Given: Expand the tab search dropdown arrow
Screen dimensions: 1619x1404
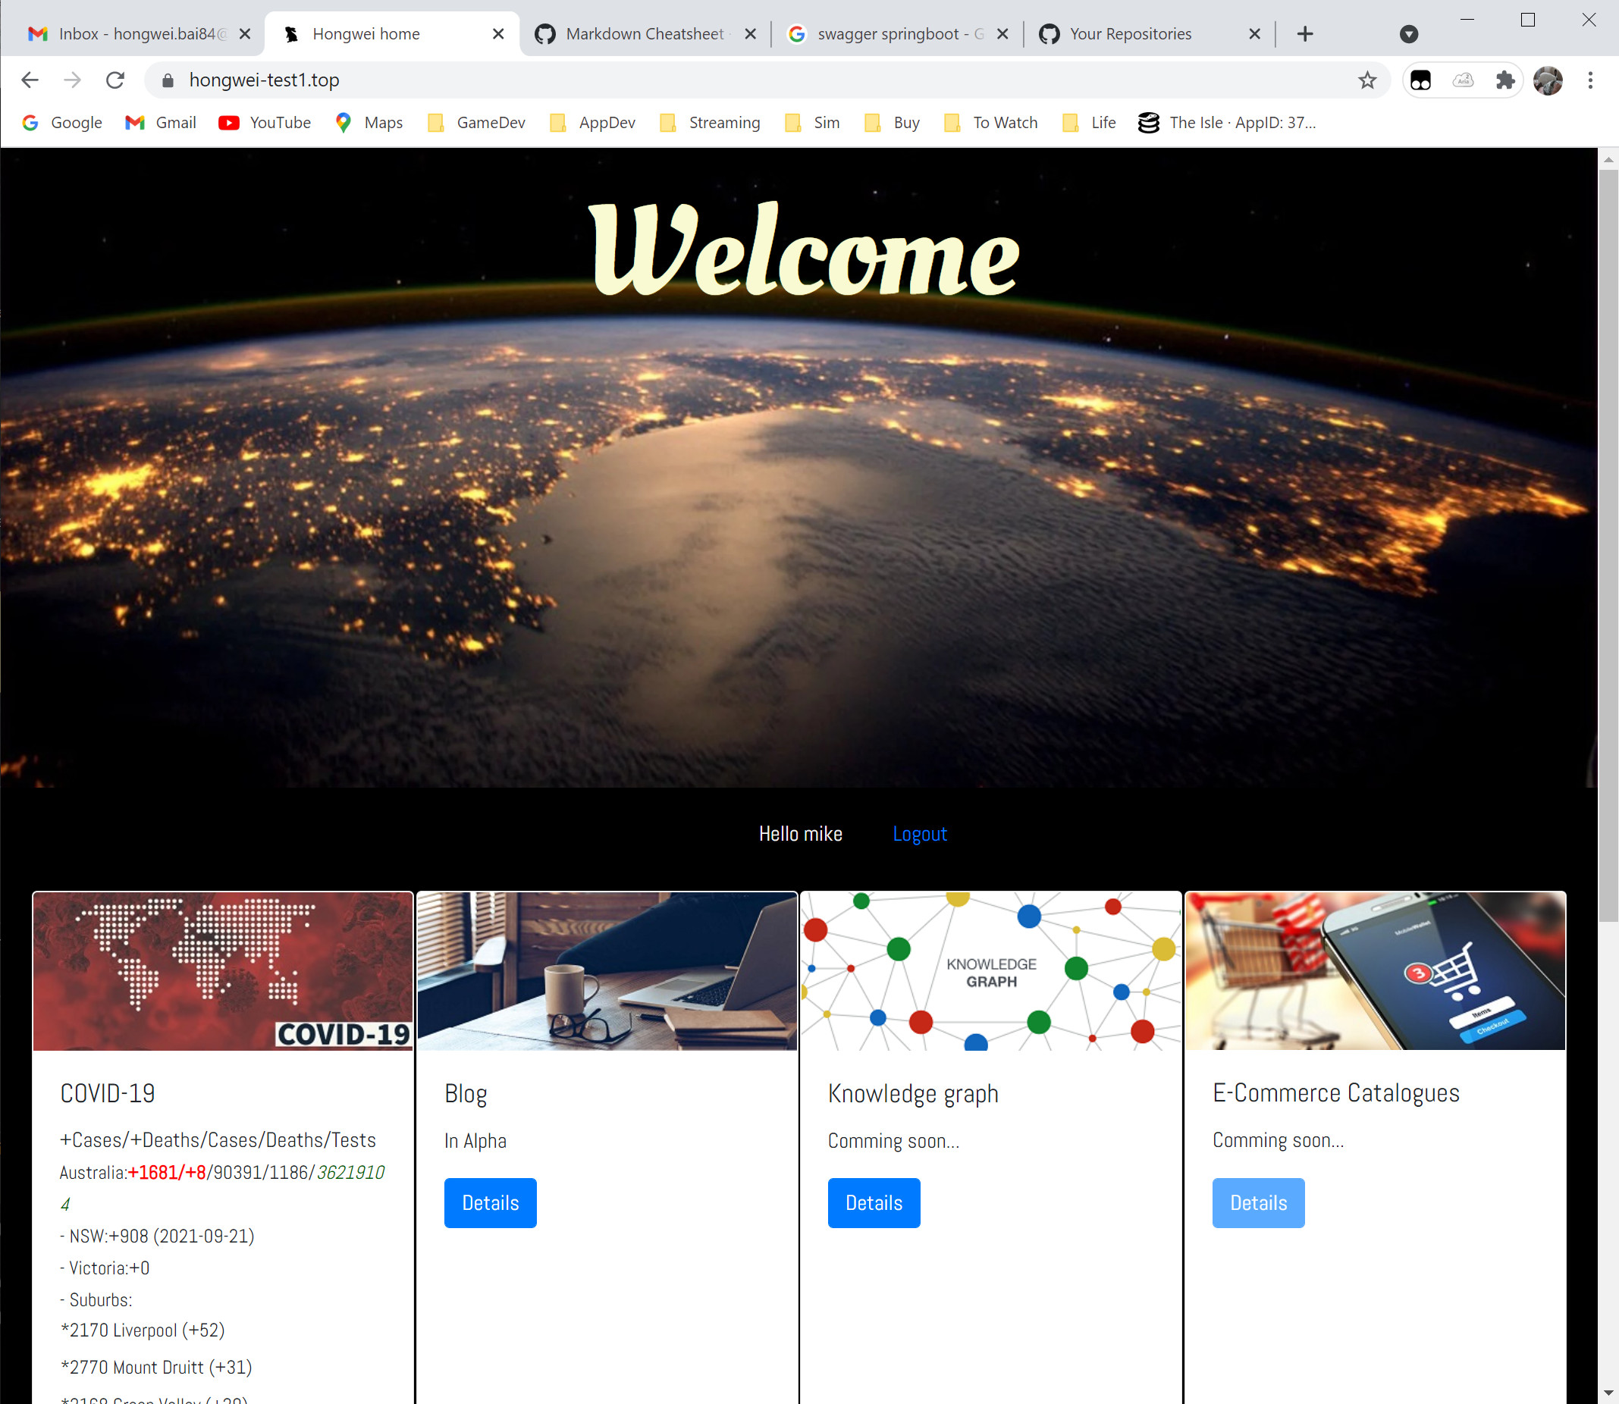Looking at the screenshot, I should click(1408, 33).
